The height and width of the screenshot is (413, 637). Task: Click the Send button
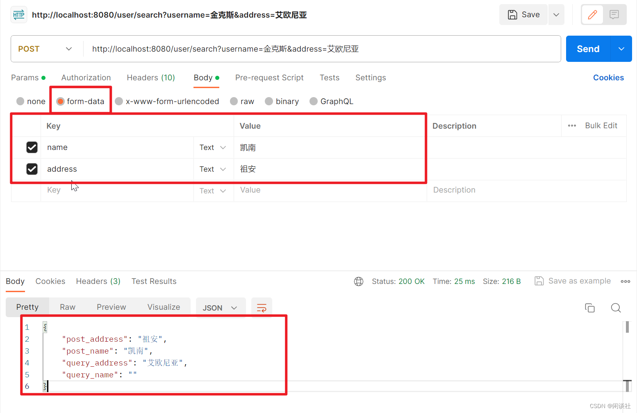588,49
